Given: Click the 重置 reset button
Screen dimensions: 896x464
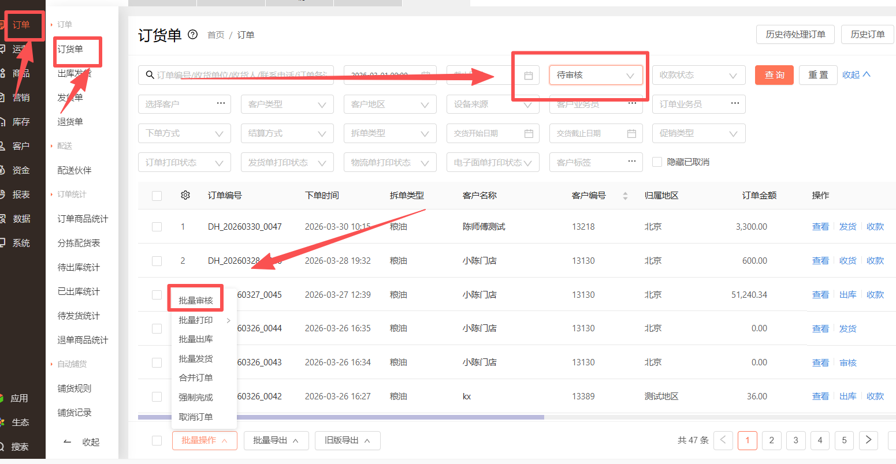Looking at the screenshot, I should tap(818, 75).
